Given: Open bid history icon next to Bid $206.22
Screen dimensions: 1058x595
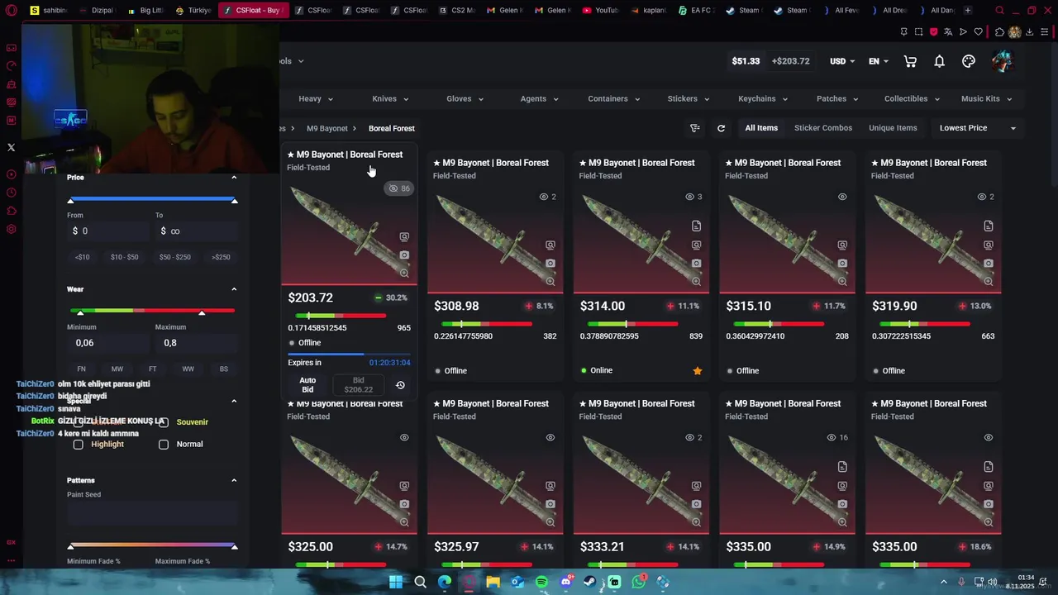Looking at the screenshot, I should (x=400, y=385).
